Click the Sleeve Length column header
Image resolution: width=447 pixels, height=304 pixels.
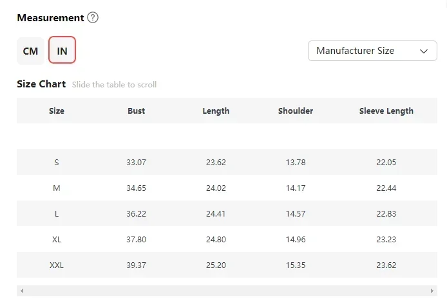[x=386, y=111]
